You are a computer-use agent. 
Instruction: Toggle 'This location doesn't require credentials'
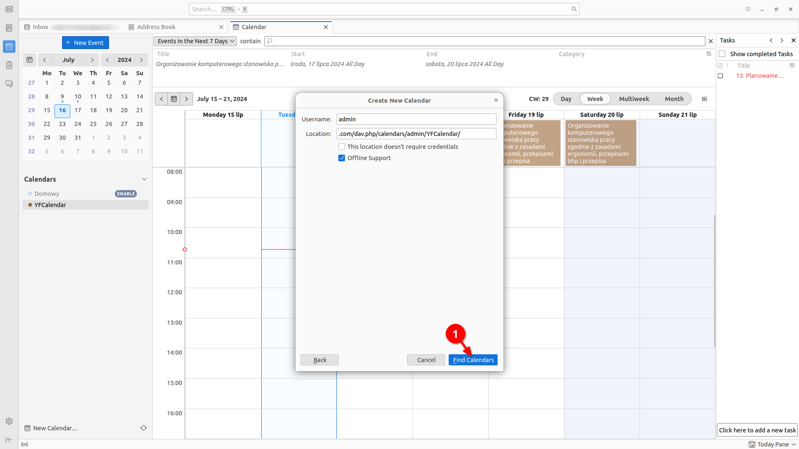click(x=342, y=147)
